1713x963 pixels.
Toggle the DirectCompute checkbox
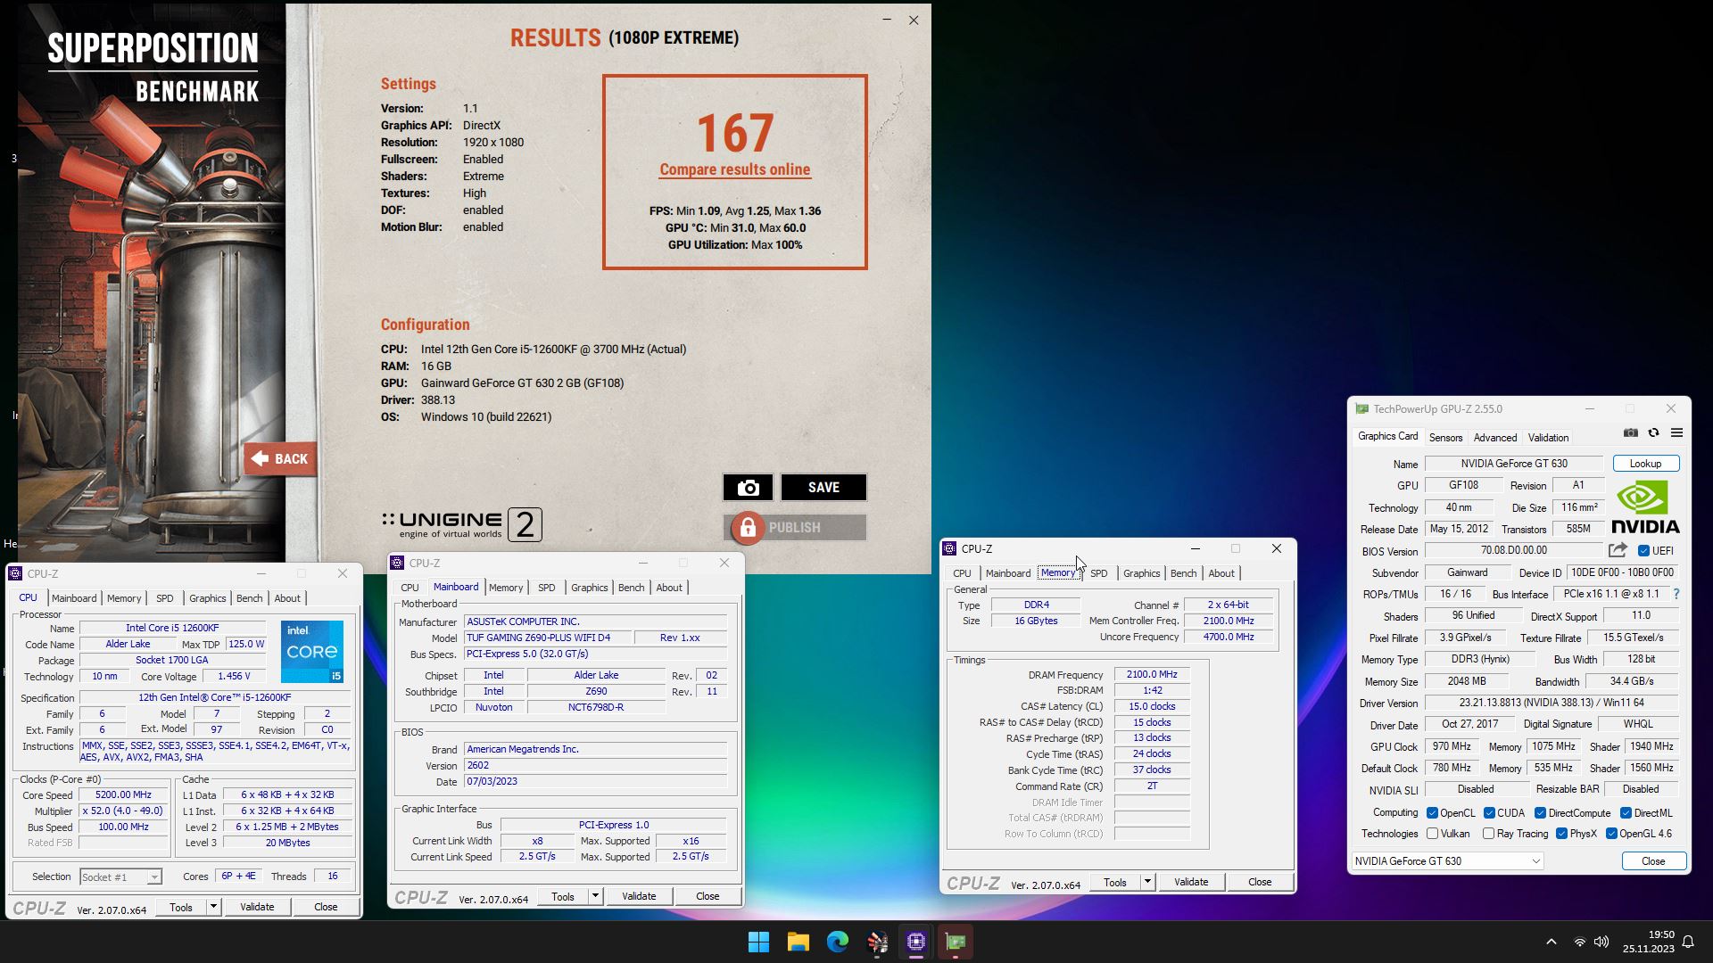[1540, 813]
